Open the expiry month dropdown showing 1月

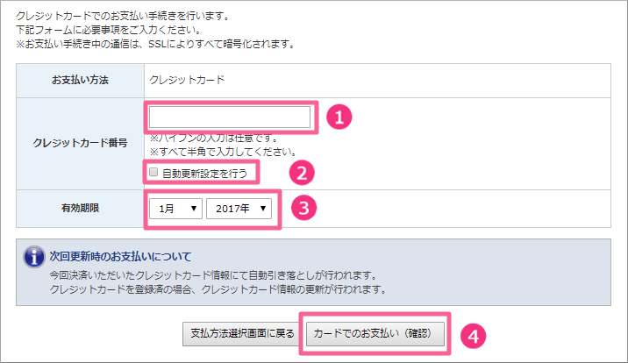[x=175, y=209]
